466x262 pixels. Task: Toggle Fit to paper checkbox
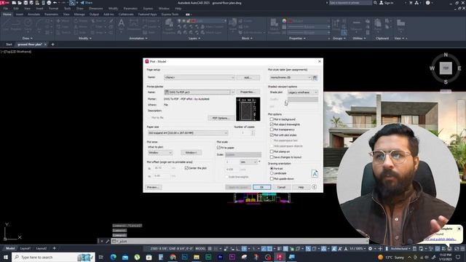coord(218,147)
